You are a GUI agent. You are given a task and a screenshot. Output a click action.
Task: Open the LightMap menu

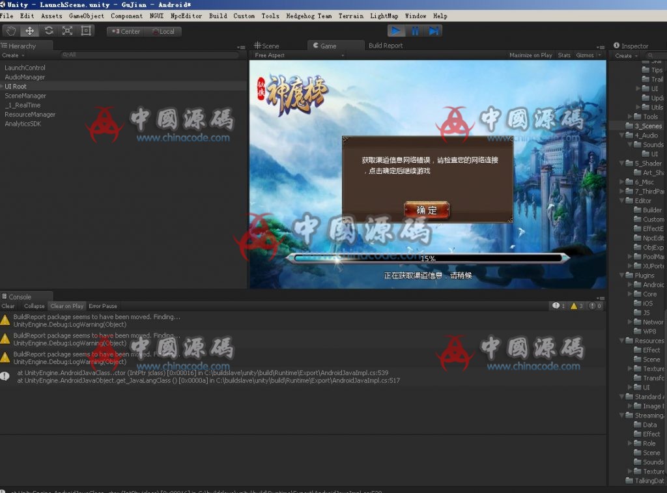click(384, 16)
